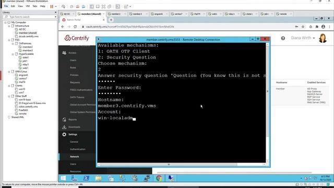Collapse the My Computer tree node
The height and width of the screenshot is (188, 334).
pos(5,22)
